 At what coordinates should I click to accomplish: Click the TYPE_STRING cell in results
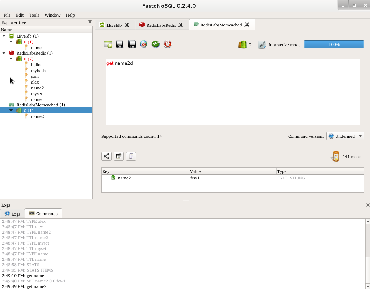(x=291, y=178)
